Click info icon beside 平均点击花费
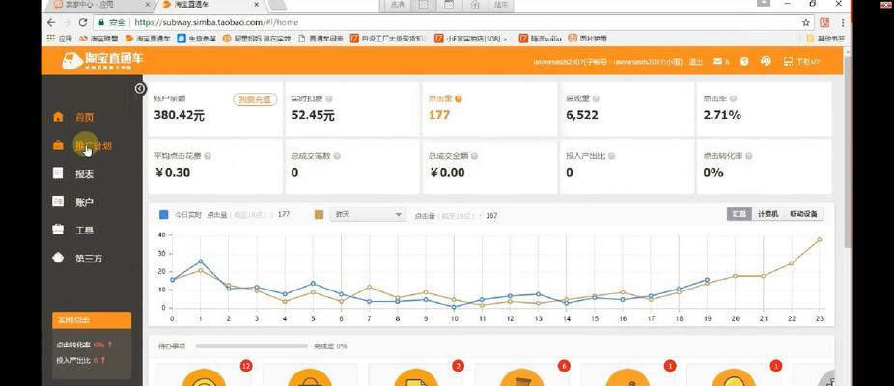894x386 pixels. [208, 156]
